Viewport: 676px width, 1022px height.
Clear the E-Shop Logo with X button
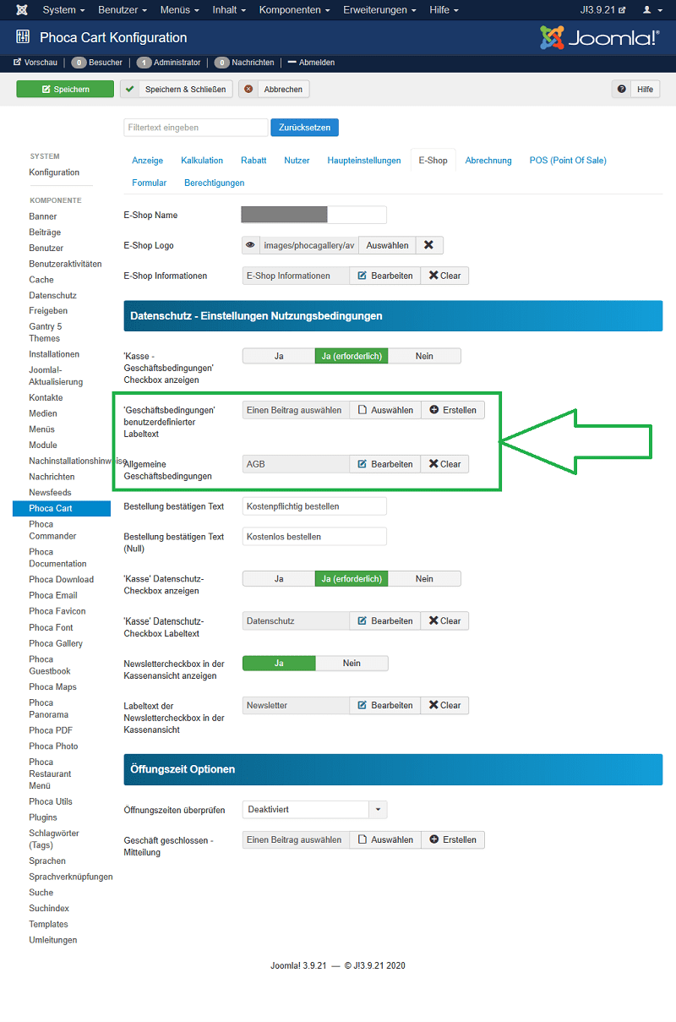pyautogui.click(x=428, y=245)
